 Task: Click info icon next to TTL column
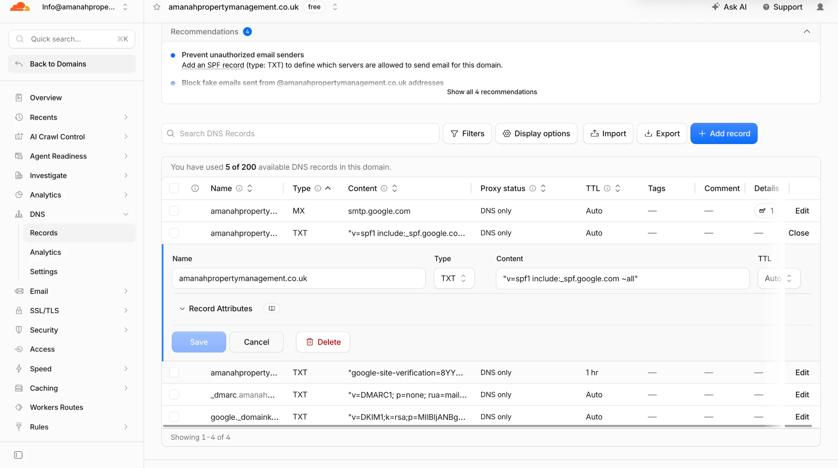pyautogui.click(x=607, y=188)
